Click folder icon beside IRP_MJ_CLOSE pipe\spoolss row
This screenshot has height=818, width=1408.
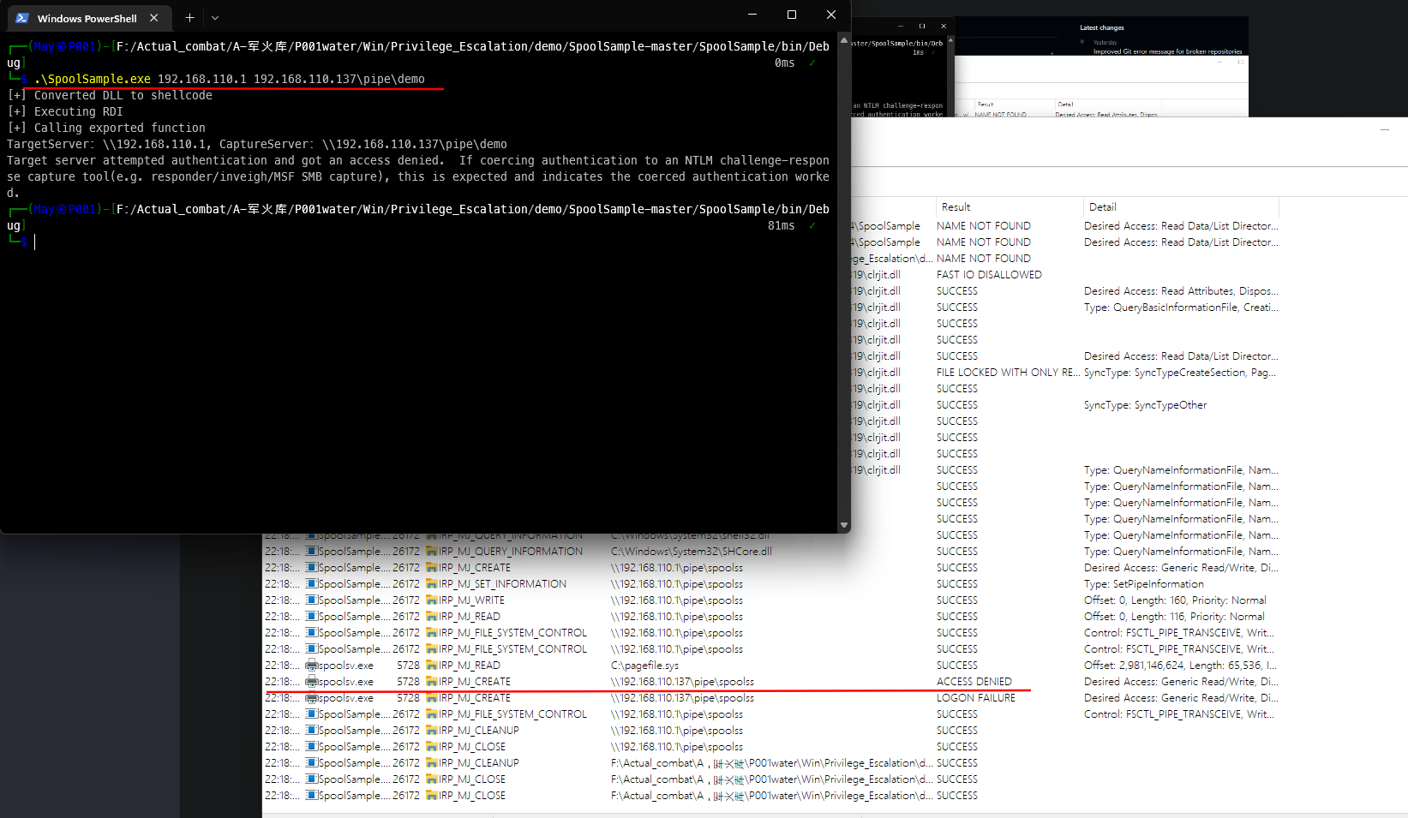tap(432, 747)
